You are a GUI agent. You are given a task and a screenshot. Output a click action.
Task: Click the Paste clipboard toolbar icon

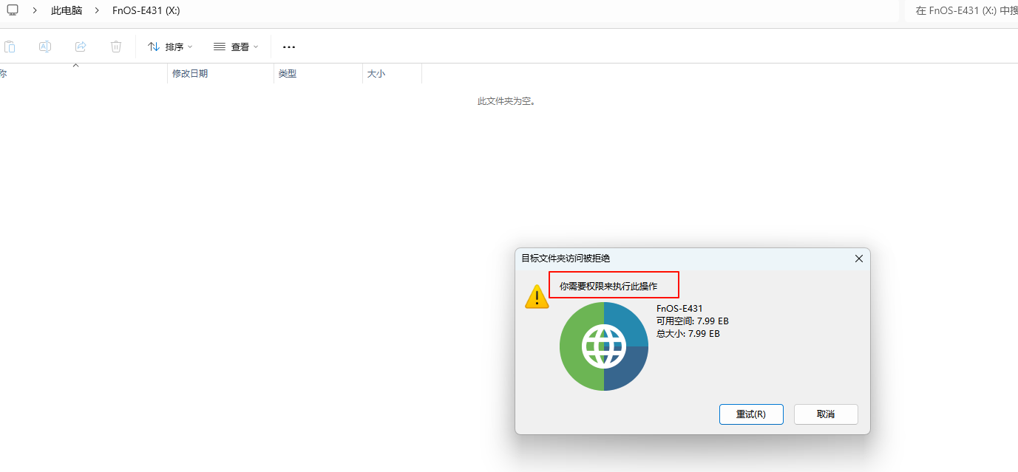tap(10, 47)
